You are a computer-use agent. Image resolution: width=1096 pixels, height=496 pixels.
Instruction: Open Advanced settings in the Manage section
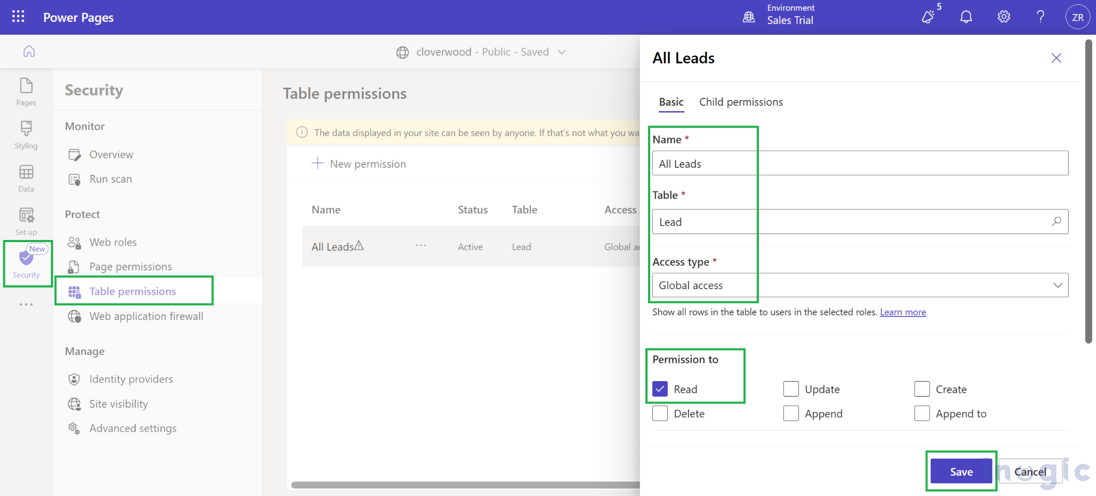[133, 428]
